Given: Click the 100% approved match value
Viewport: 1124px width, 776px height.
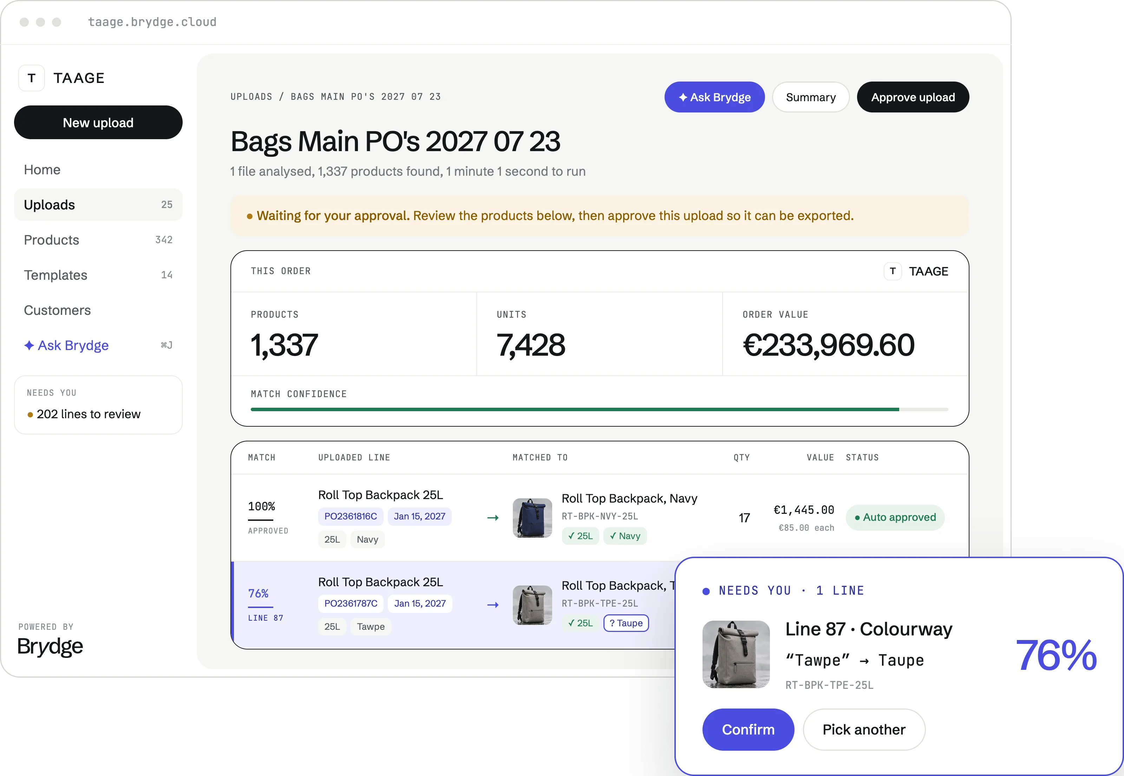Looking at the screenshot, I should click(x=261, y=506).
